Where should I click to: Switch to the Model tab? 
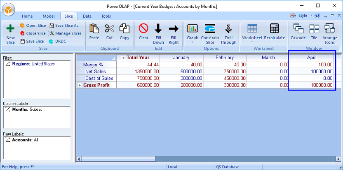click(49, 16)
